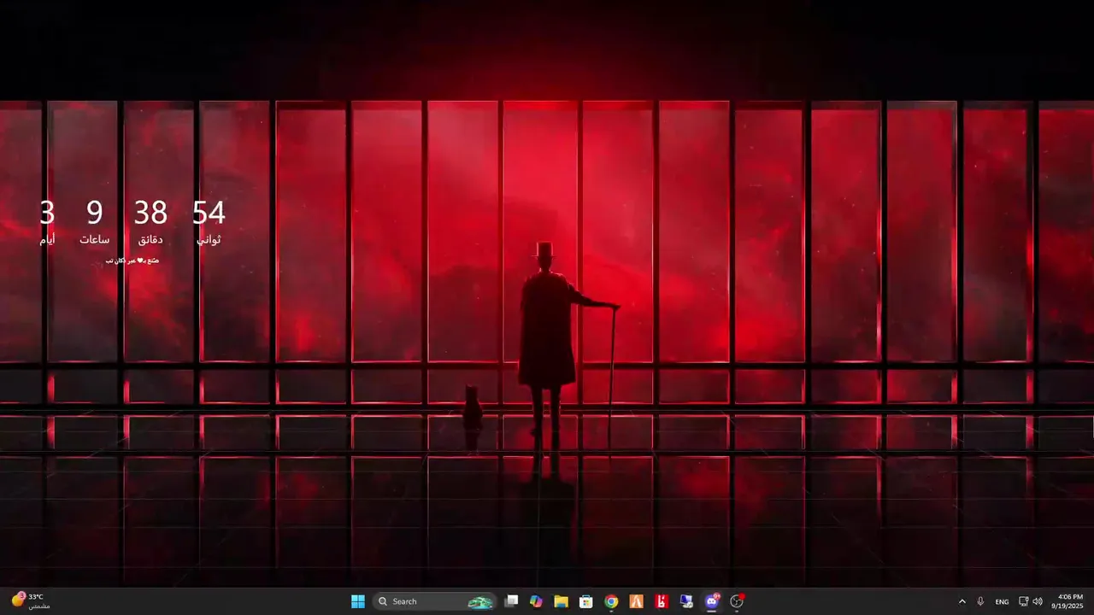Open Task View from the taskbar
This screenshot has width=1094, height=615.
511,601
